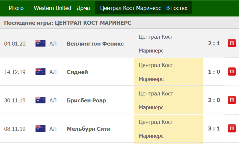Click red П loss badge for Веллингтон Феникс game

232,43
